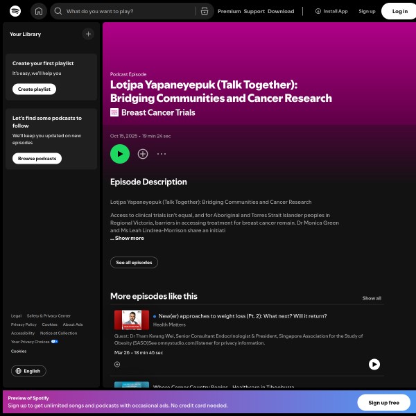
Task: Click the search input field
Action: (x=125, y=11)
